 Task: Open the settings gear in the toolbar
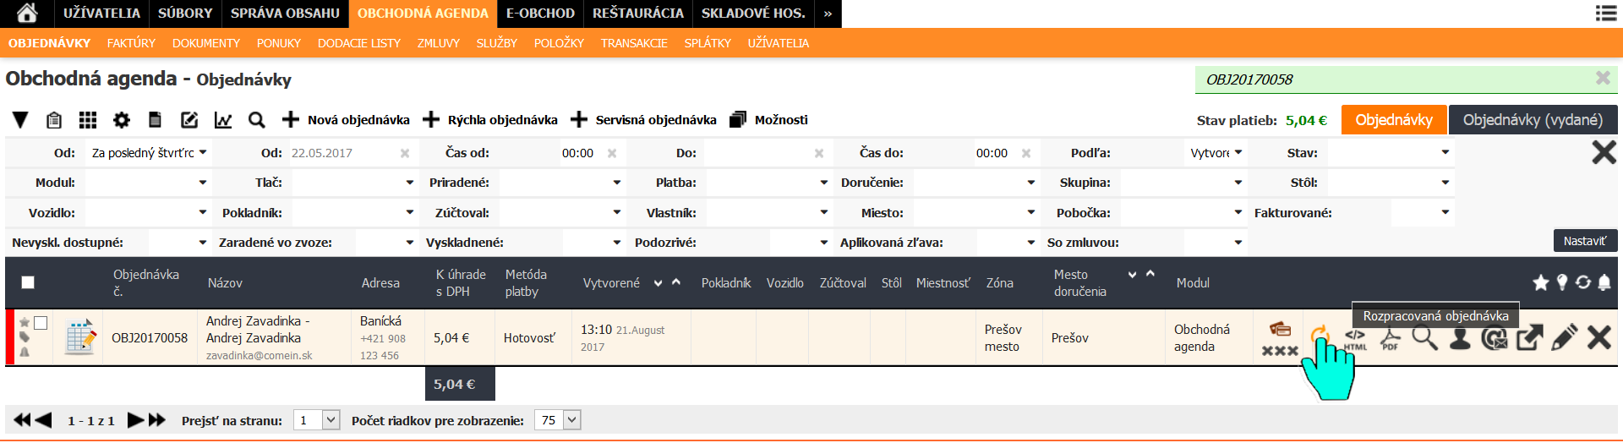pos(122,120)
